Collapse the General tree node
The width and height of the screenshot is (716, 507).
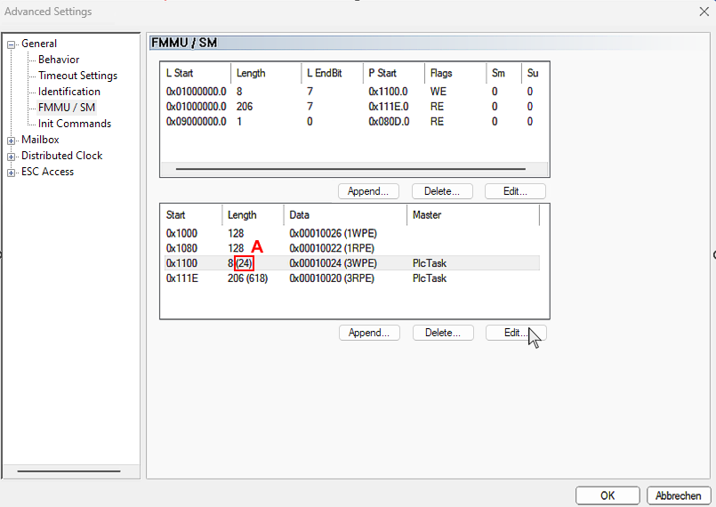[x=11, y=44]
